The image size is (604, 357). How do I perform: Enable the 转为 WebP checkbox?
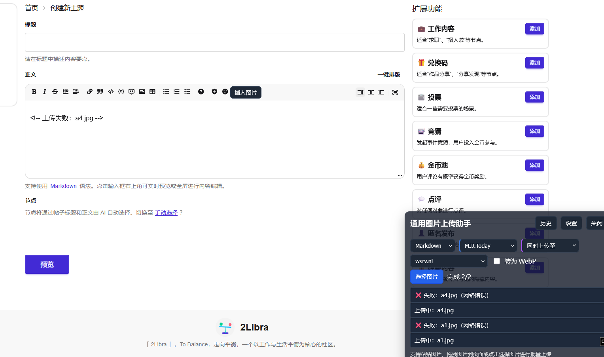pos(497,261)
